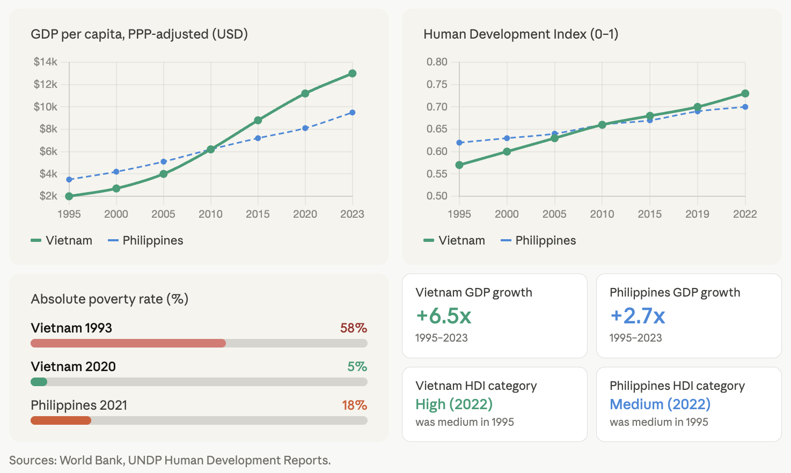Select the 2023 Vietnam GDP data point
Viewport: 791px width, 473px height.
coord(352,72)
